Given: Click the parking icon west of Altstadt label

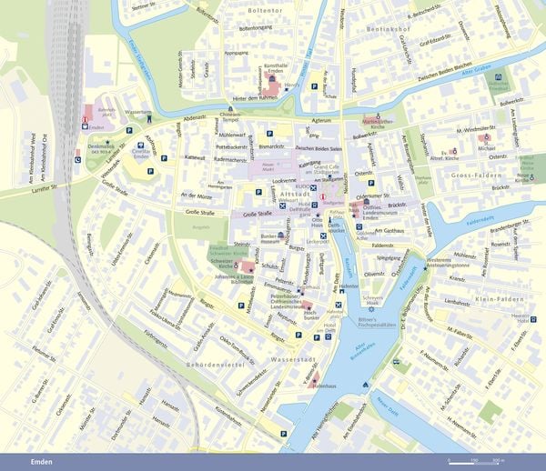Looking at the screenshot, I should point(258,192).
